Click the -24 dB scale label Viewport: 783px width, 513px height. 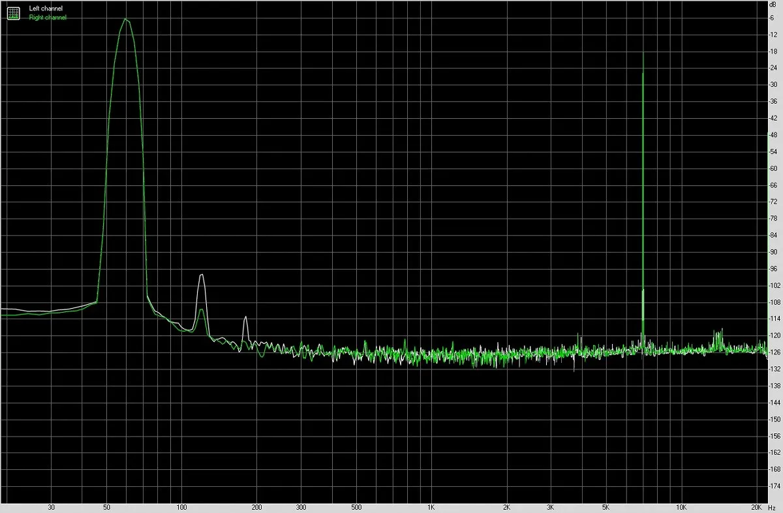click(x=773, y=68)
